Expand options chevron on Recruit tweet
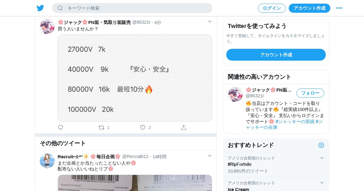364x191 pixels. click(210, 156)
